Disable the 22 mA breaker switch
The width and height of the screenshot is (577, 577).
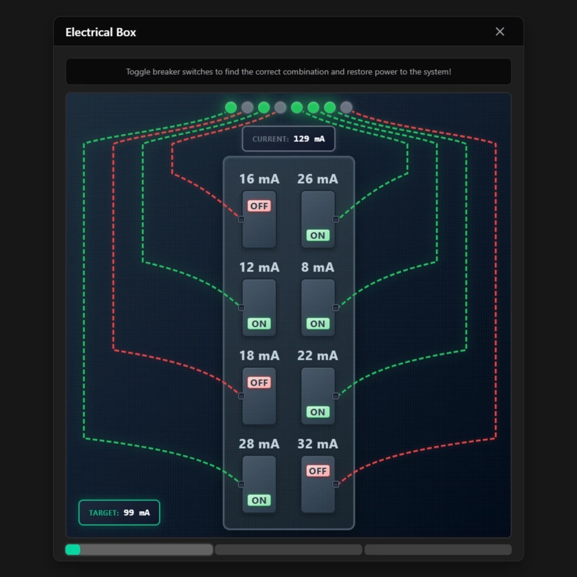tap(318, 396)
